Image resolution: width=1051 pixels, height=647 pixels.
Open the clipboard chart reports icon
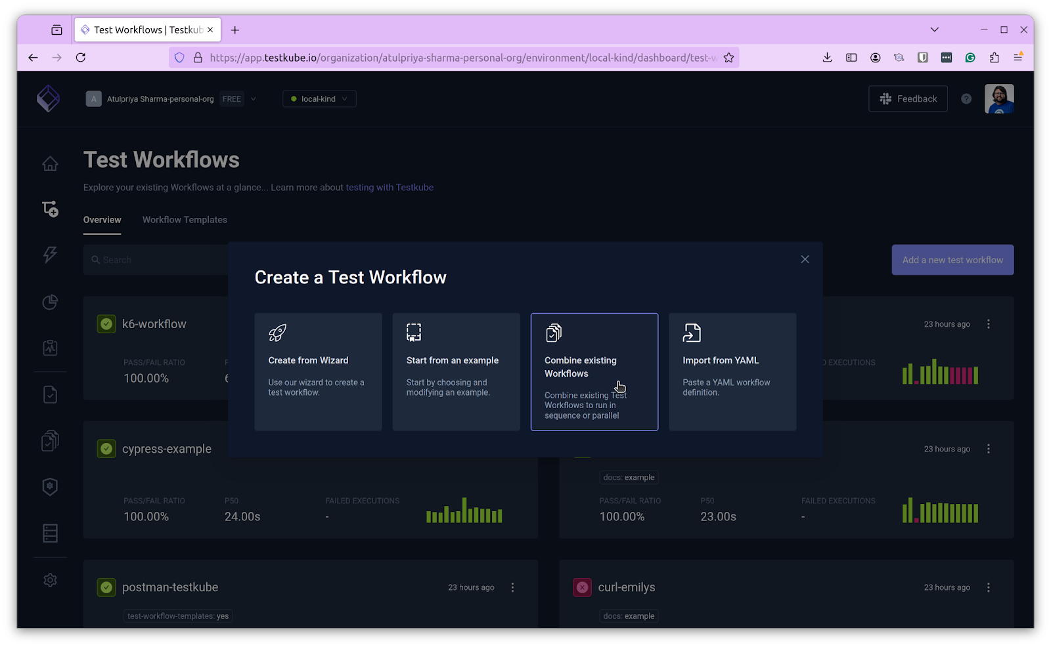point(50,348)
